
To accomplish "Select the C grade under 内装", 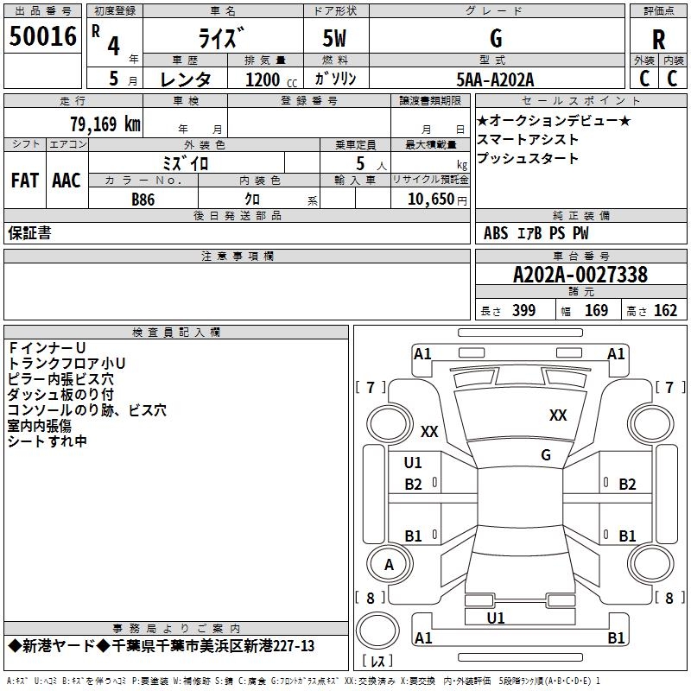I will point(672,79).
